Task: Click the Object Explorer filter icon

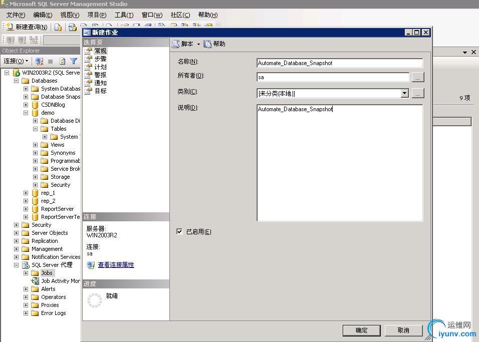Action: 74,61
